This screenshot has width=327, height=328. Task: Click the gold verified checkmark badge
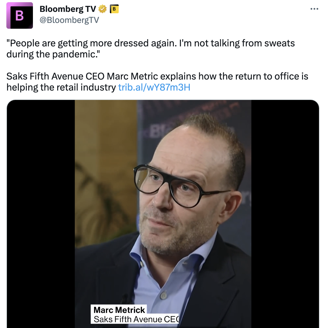[x=102, y=9]
